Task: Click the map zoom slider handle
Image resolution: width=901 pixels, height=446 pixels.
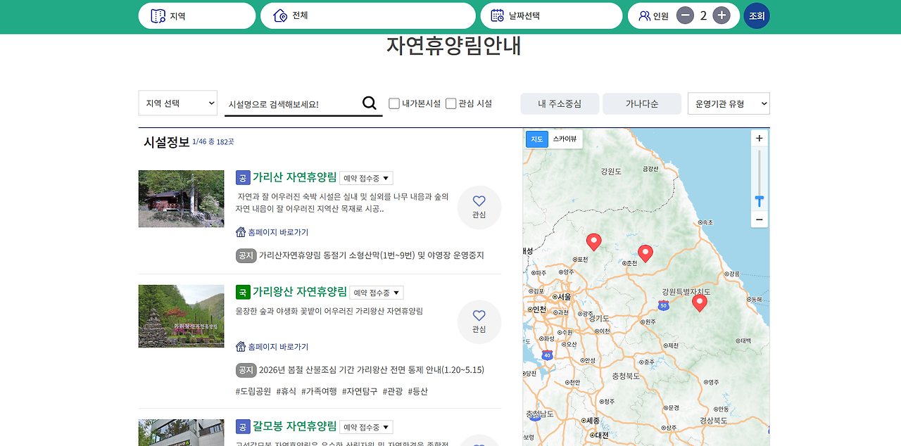Action: point(759,201)
